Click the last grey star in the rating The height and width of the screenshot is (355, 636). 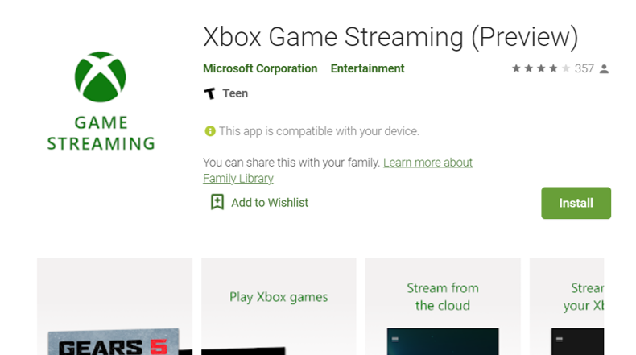[x=565, y=69]
